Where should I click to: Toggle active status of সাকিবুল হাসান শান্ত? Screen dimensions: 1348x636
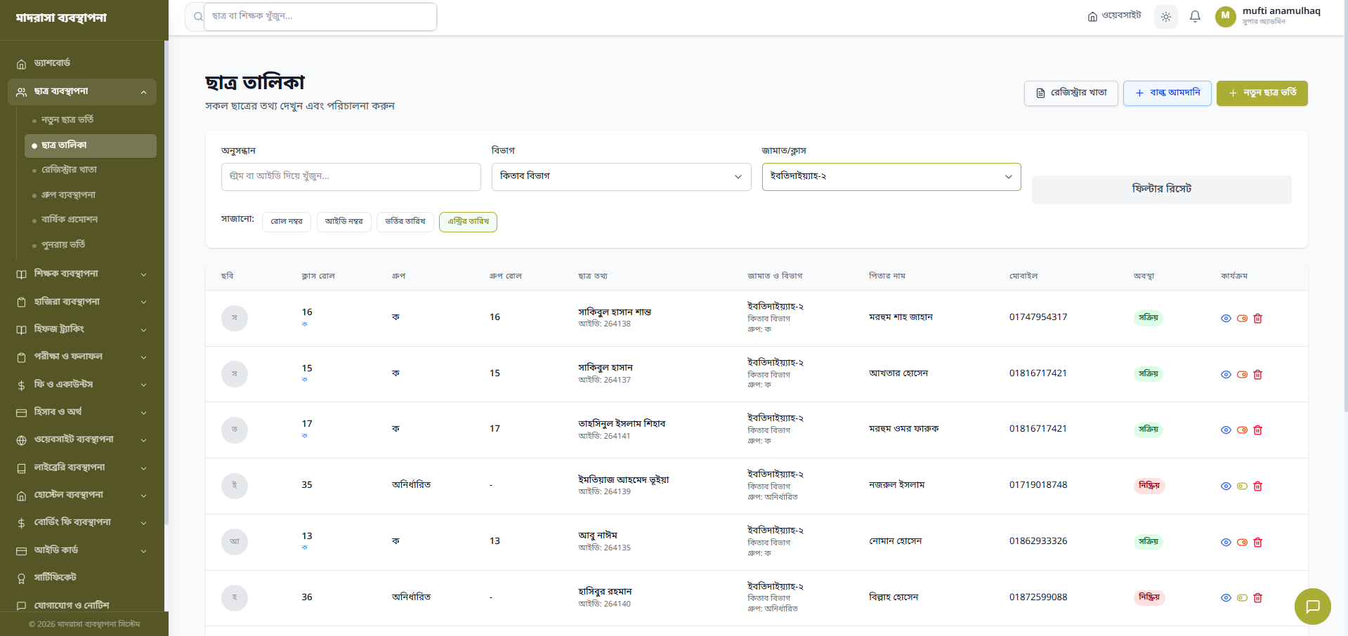1242,319
